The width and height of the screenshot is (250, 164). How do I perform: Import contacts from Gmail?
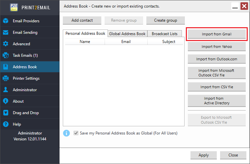tap(217, 34)
